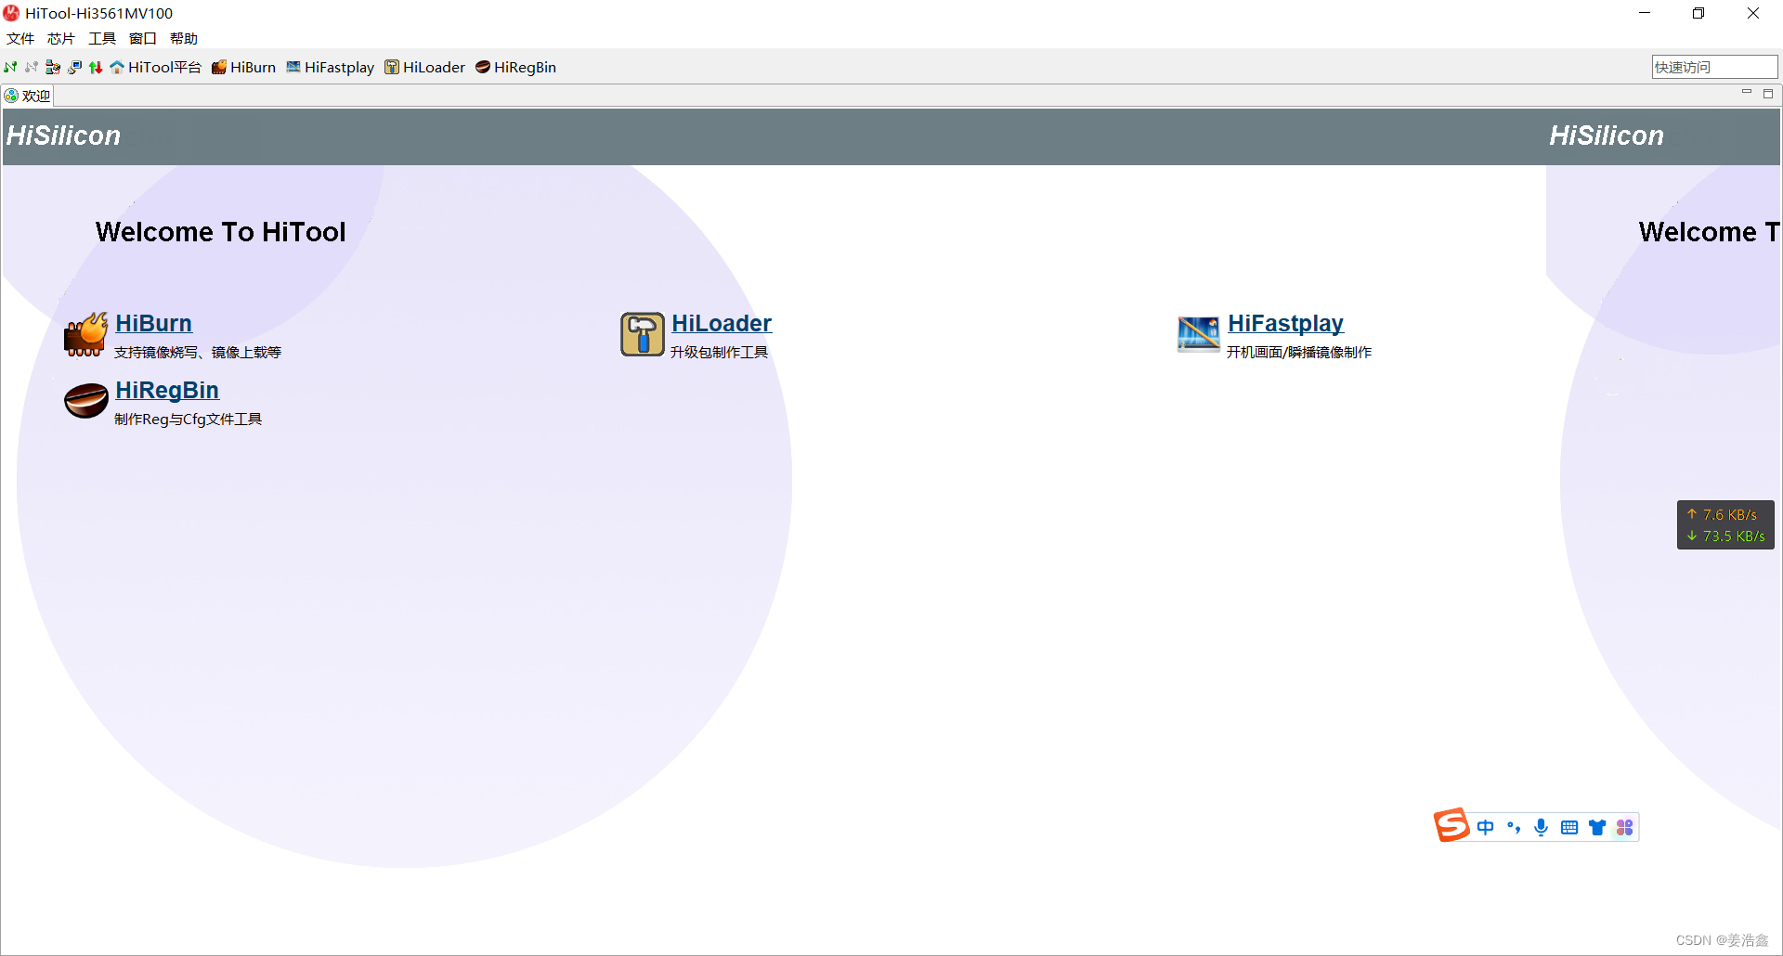Click the coffee bean icon beside HiRegBin link
Viewport: 1783px width, 956px height.
(85, 401)
